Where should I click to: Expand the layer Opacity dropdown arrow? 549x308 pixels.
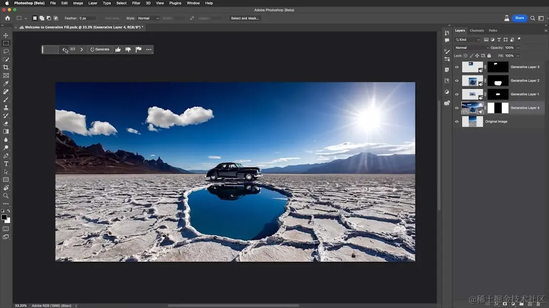[518, 48]
